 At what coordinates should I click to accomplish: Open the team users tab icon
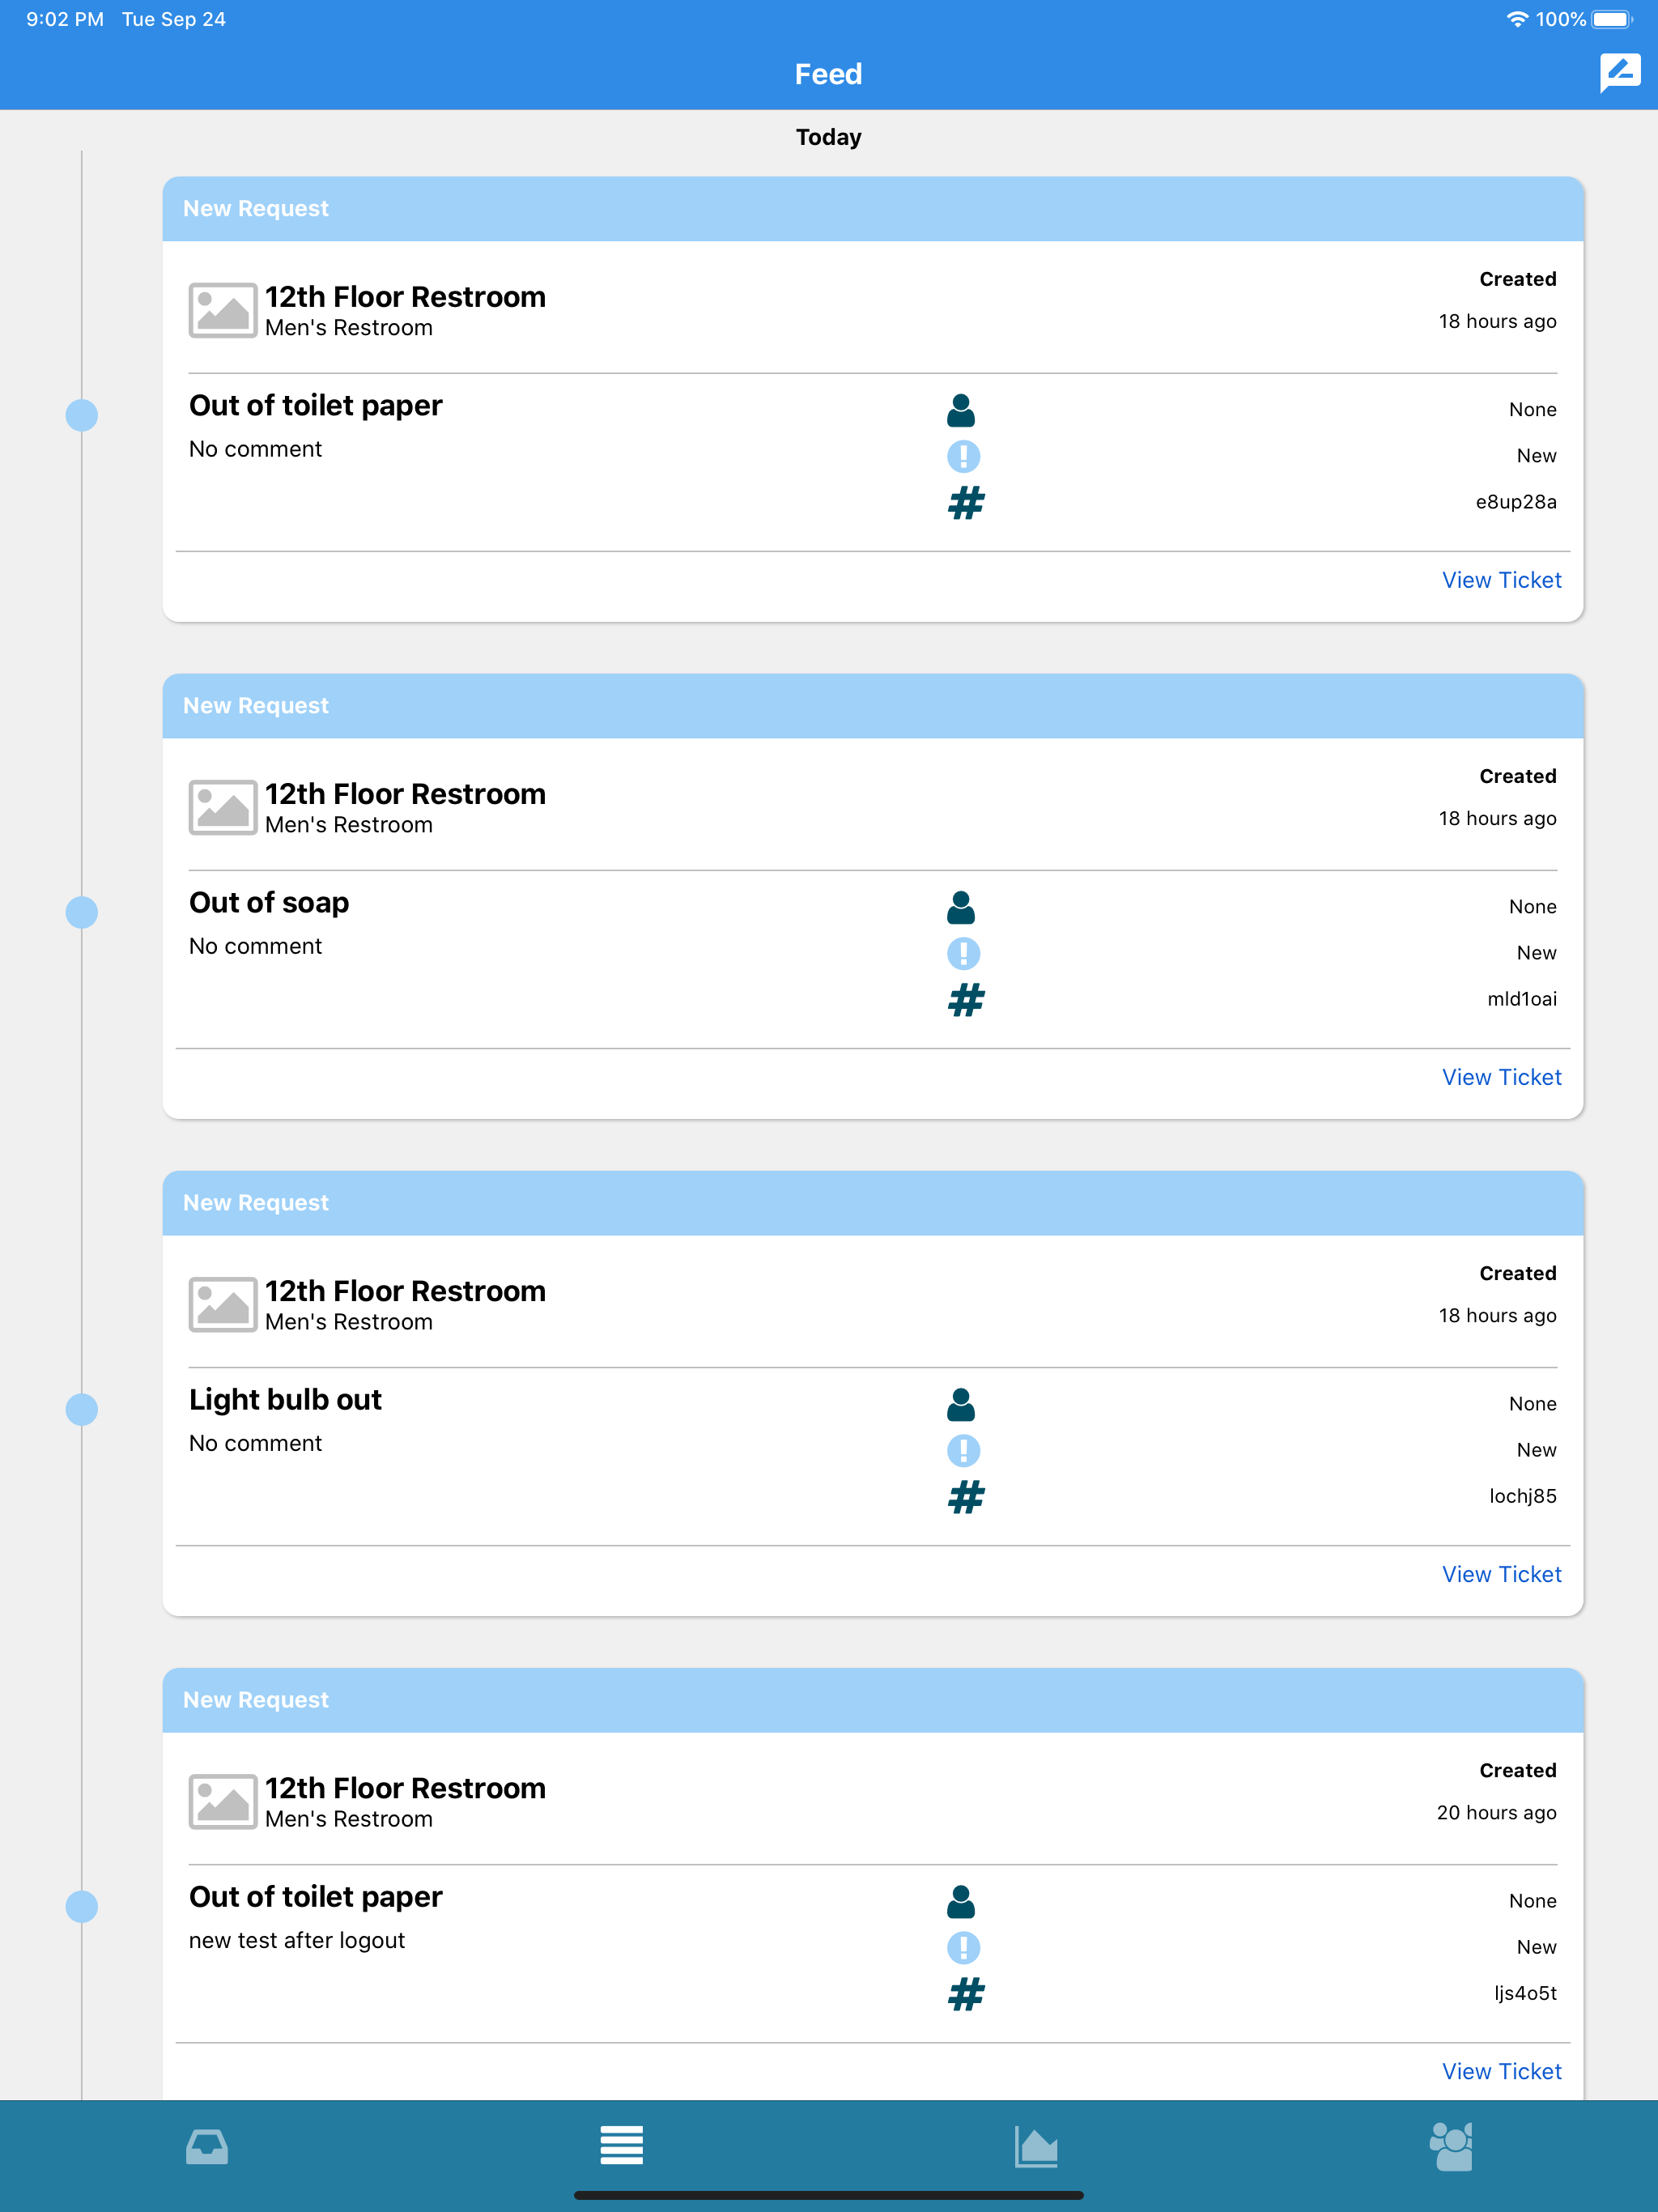1451,2146
